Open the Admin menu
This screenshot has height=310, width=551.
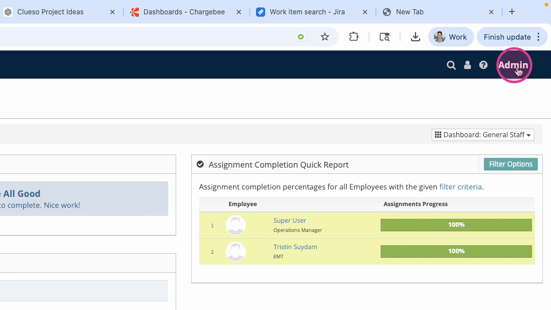(x=513, y=65)
